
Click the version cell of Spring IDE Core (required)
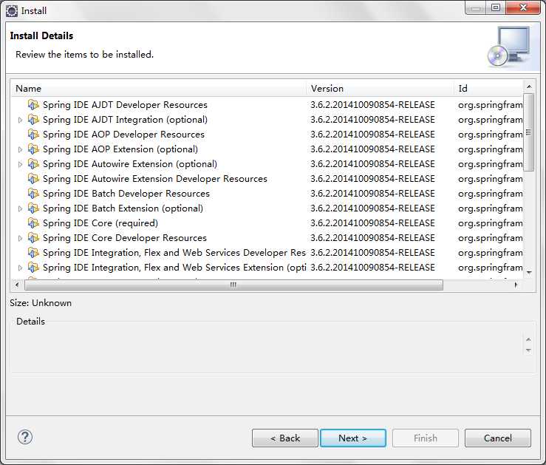pos(372,223)
